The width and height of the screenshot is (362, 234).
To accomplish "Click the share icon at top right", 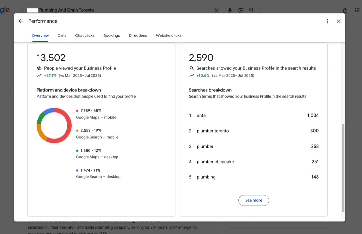I will 345,10.
